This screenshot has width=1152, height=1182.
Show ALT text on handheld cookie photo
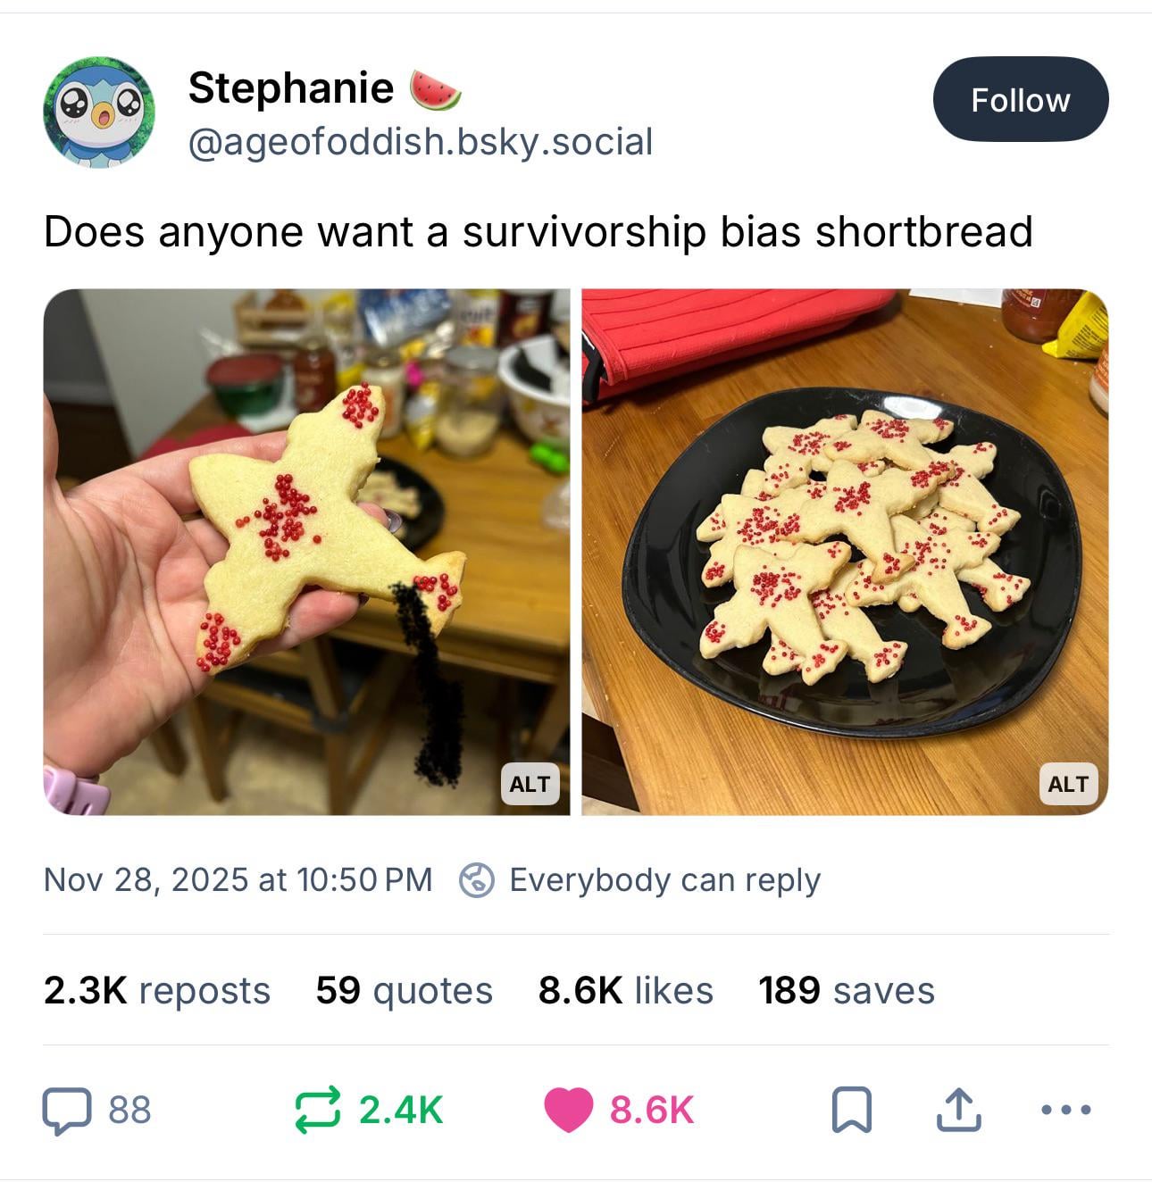[530, 784]
